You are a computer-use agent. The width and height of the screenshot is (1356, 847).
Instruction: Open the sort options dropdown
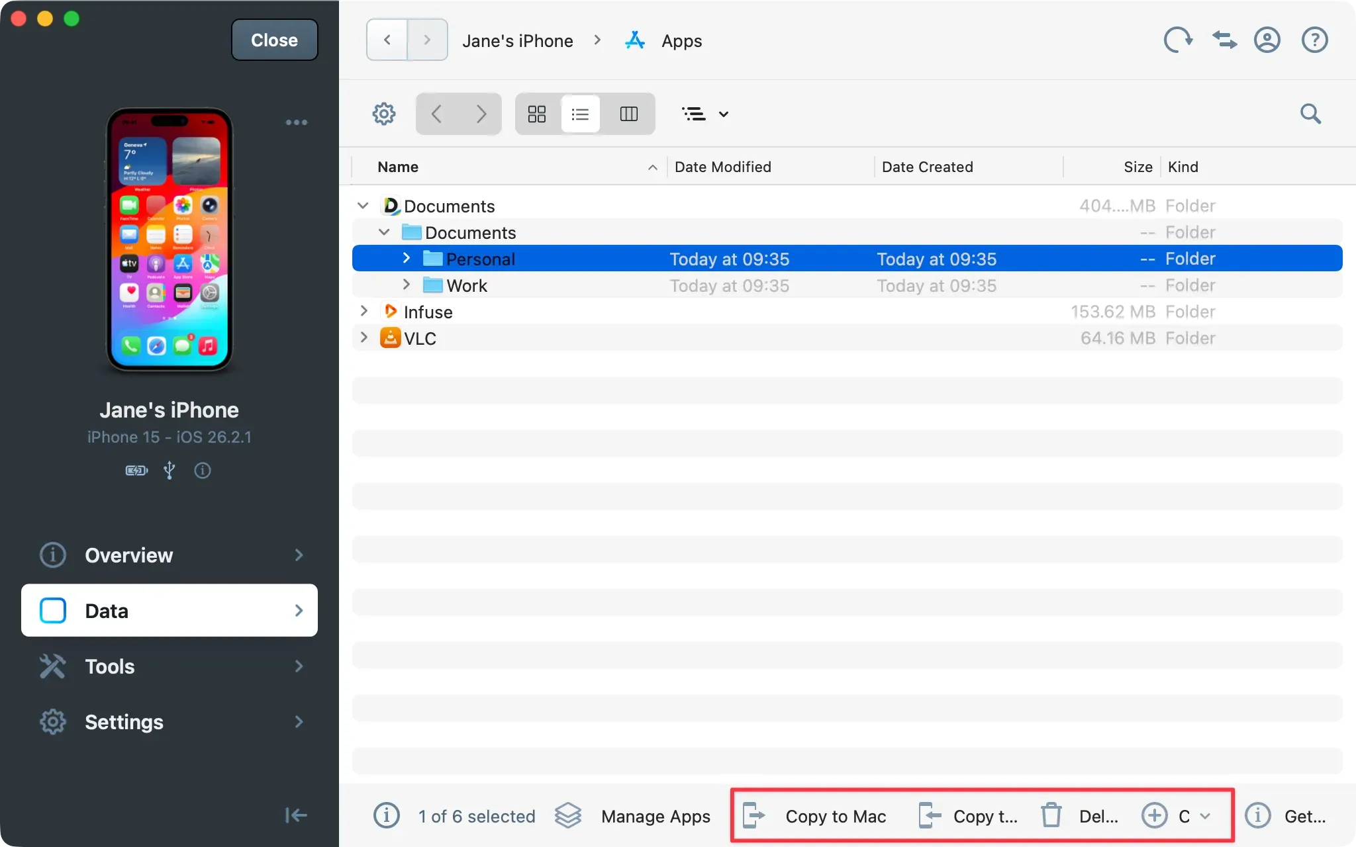pyautogui.click(x=704, y=113)
